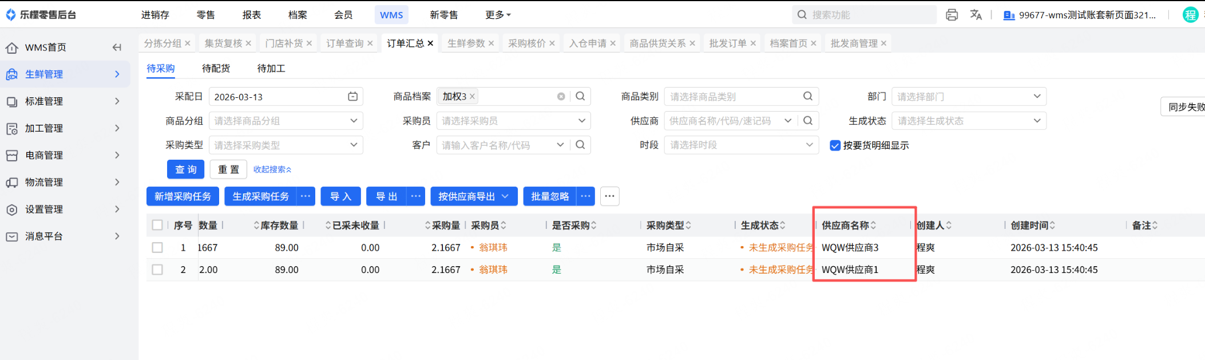Toggle the 按要货明细显示 checkbox
The height and width of the screenshot is (360, 1205).
(835, 145)
